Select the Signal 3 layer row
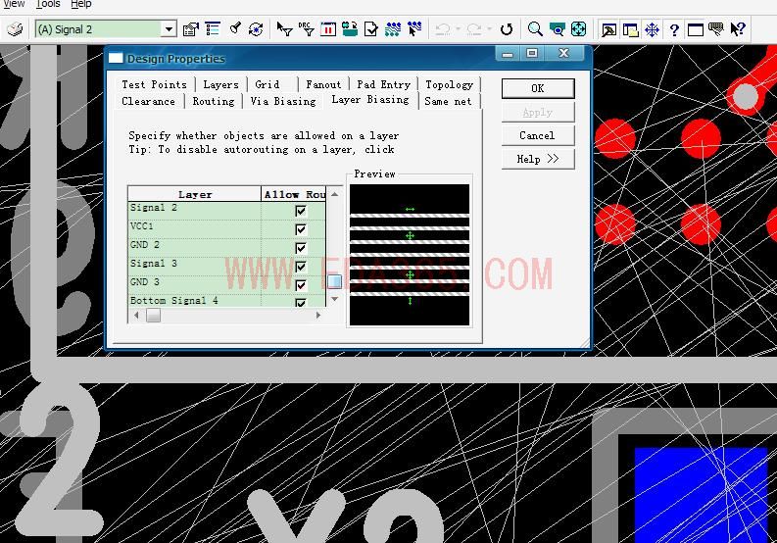Image resolution: width=777 pixels, height=543 pixels. [227, 267]
